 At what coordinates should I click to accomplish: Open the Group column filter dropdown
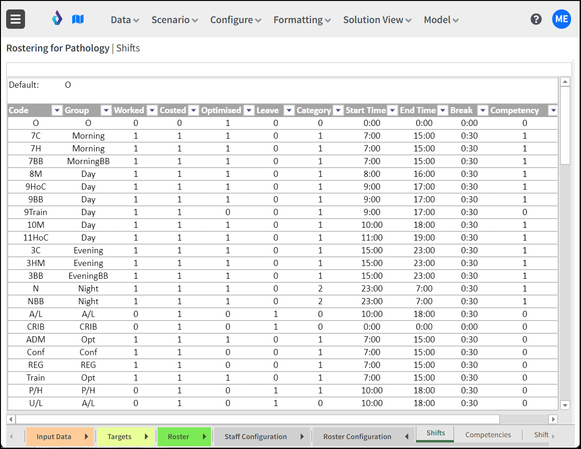click(x=106, y=110)
